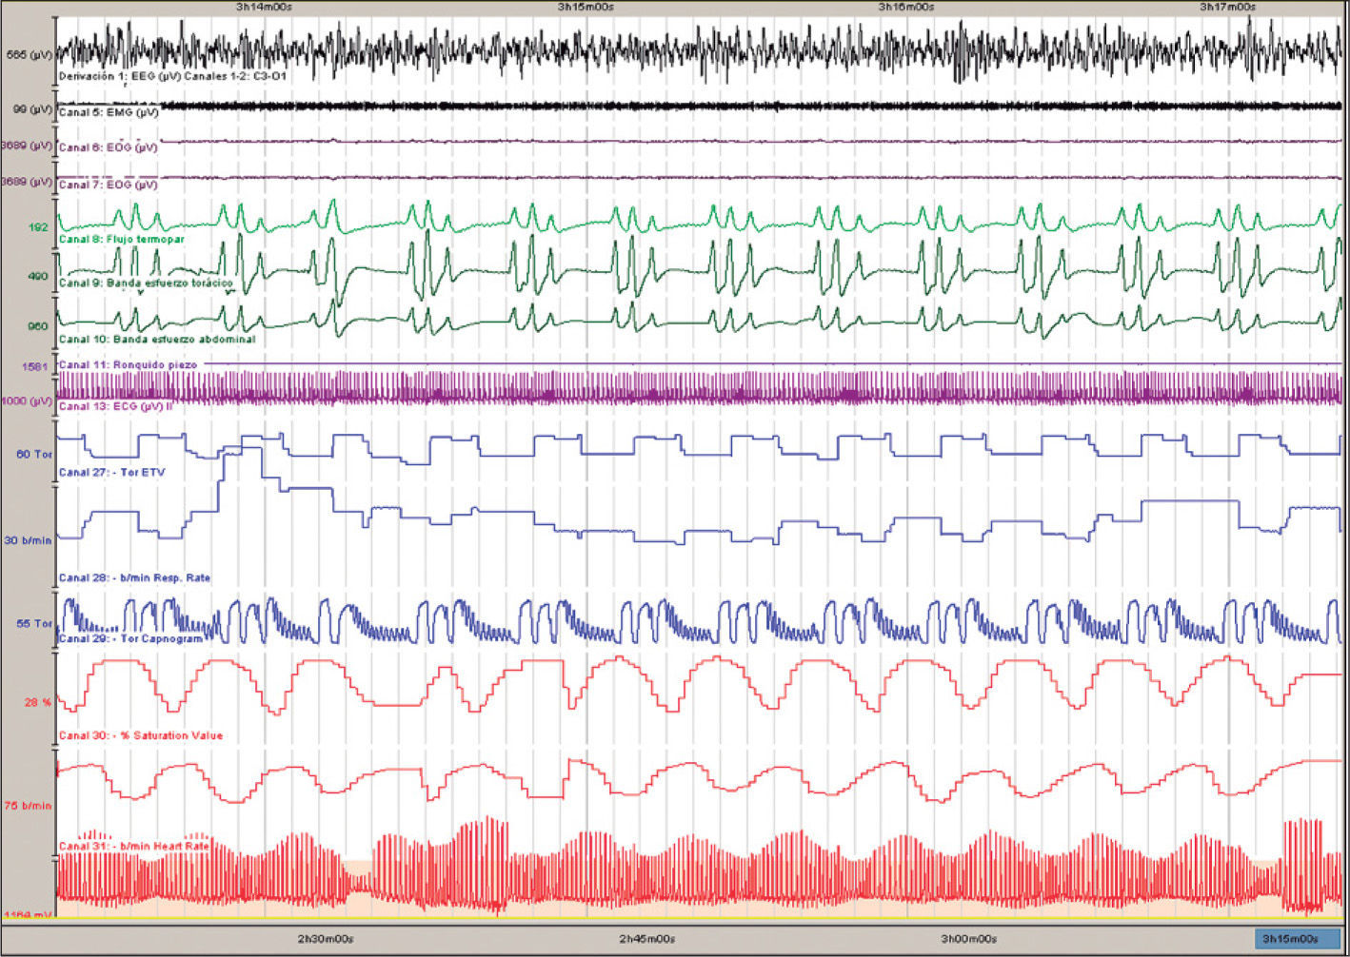Jump to 2h45m00s in the bottom overview bar

coord(647,939)
